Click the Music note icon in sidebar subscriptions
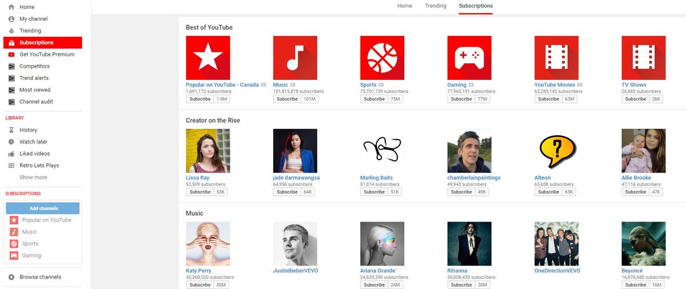This screenshot has height=289, width=686. click(x=14, y=232)
